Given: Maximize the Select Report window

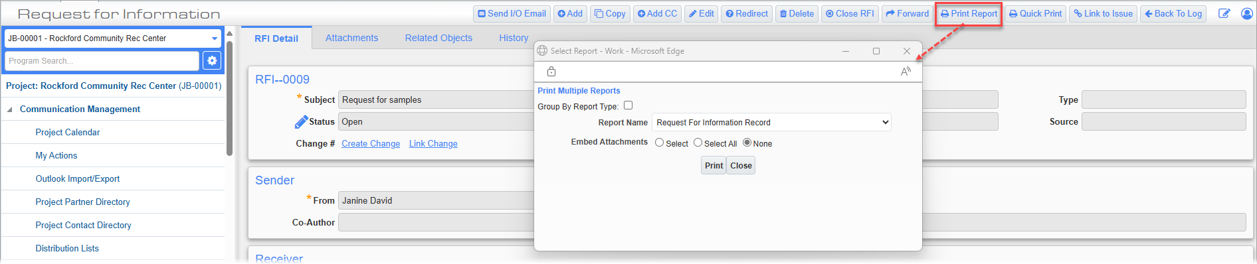Looking at the screenshot, I should pos(876,51).
